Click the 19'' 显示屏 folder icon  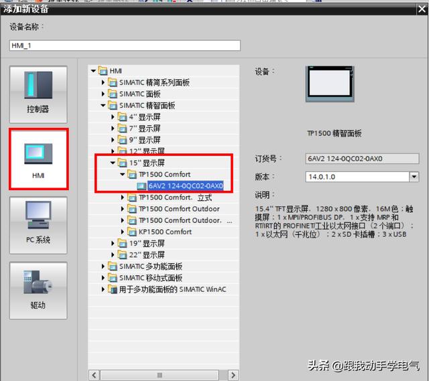[x=122, y=242]
